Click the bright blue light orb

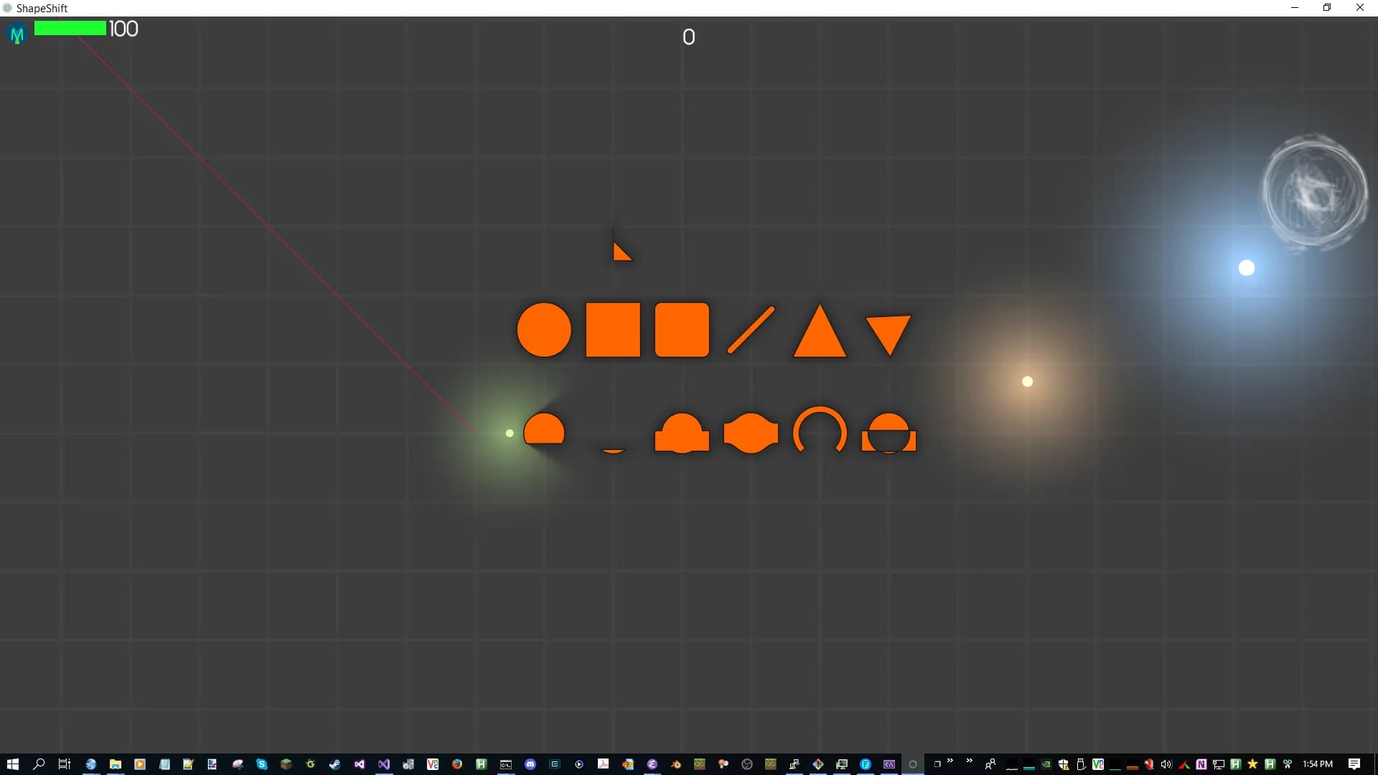(1247, 268)
